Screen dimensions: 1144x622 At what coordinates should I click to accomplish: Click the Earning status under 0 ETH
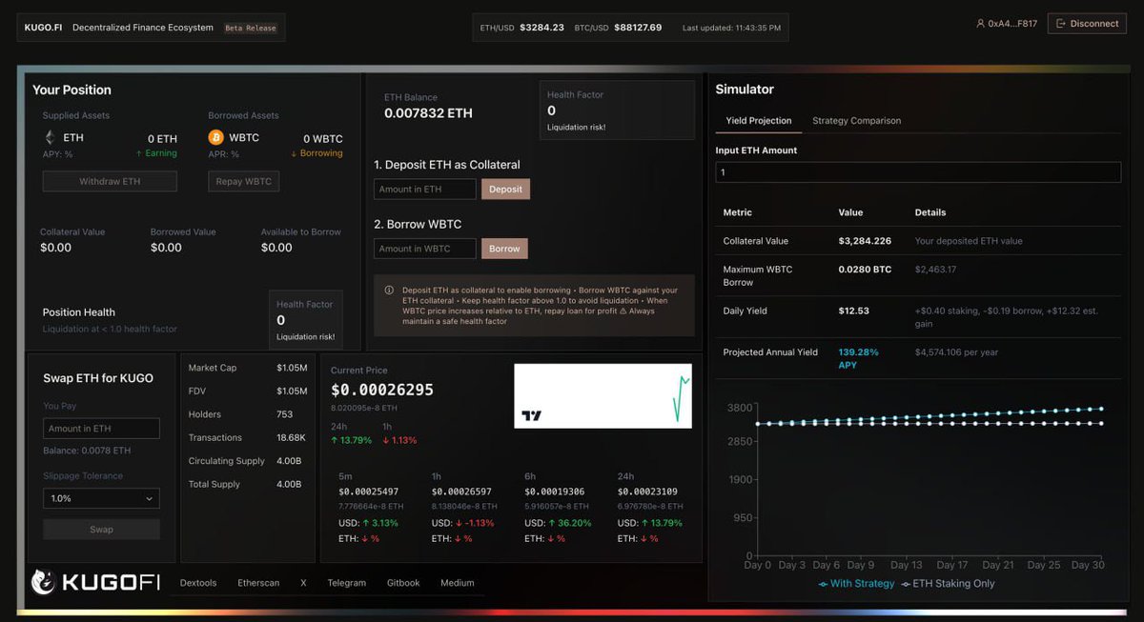[x=156, y=153]
